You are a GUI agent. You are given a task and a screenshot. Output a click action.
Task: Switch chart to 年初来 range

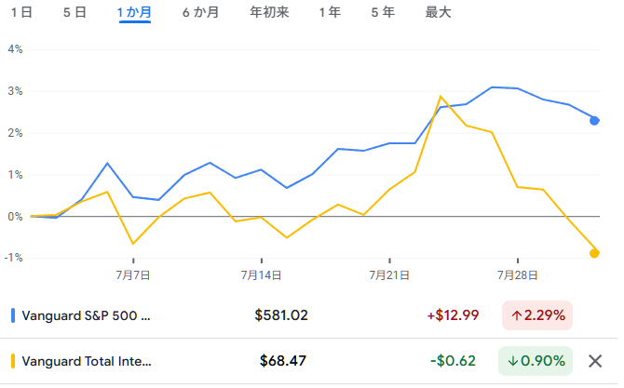[269, 12]
